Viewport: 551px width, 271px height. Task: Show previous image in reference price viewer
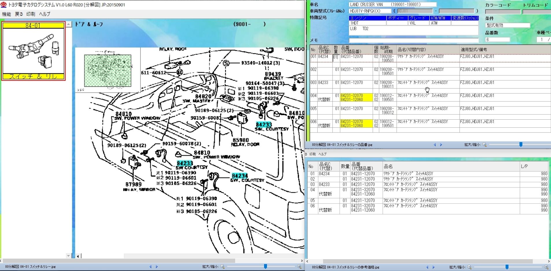tap(427, 267)
